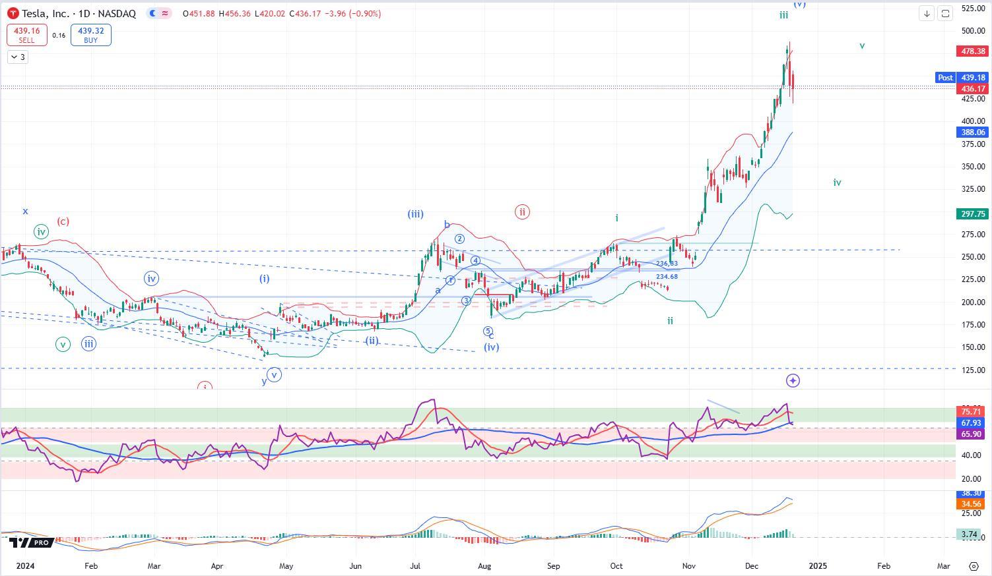Select the green ii label below October
The width and height of the screenshot is (992, 576).
(670, 321)
